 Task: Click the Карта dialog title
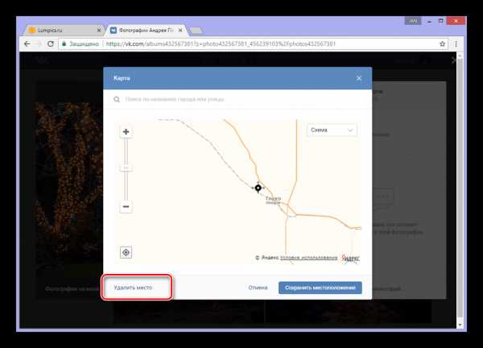click(x=122, y=78)
